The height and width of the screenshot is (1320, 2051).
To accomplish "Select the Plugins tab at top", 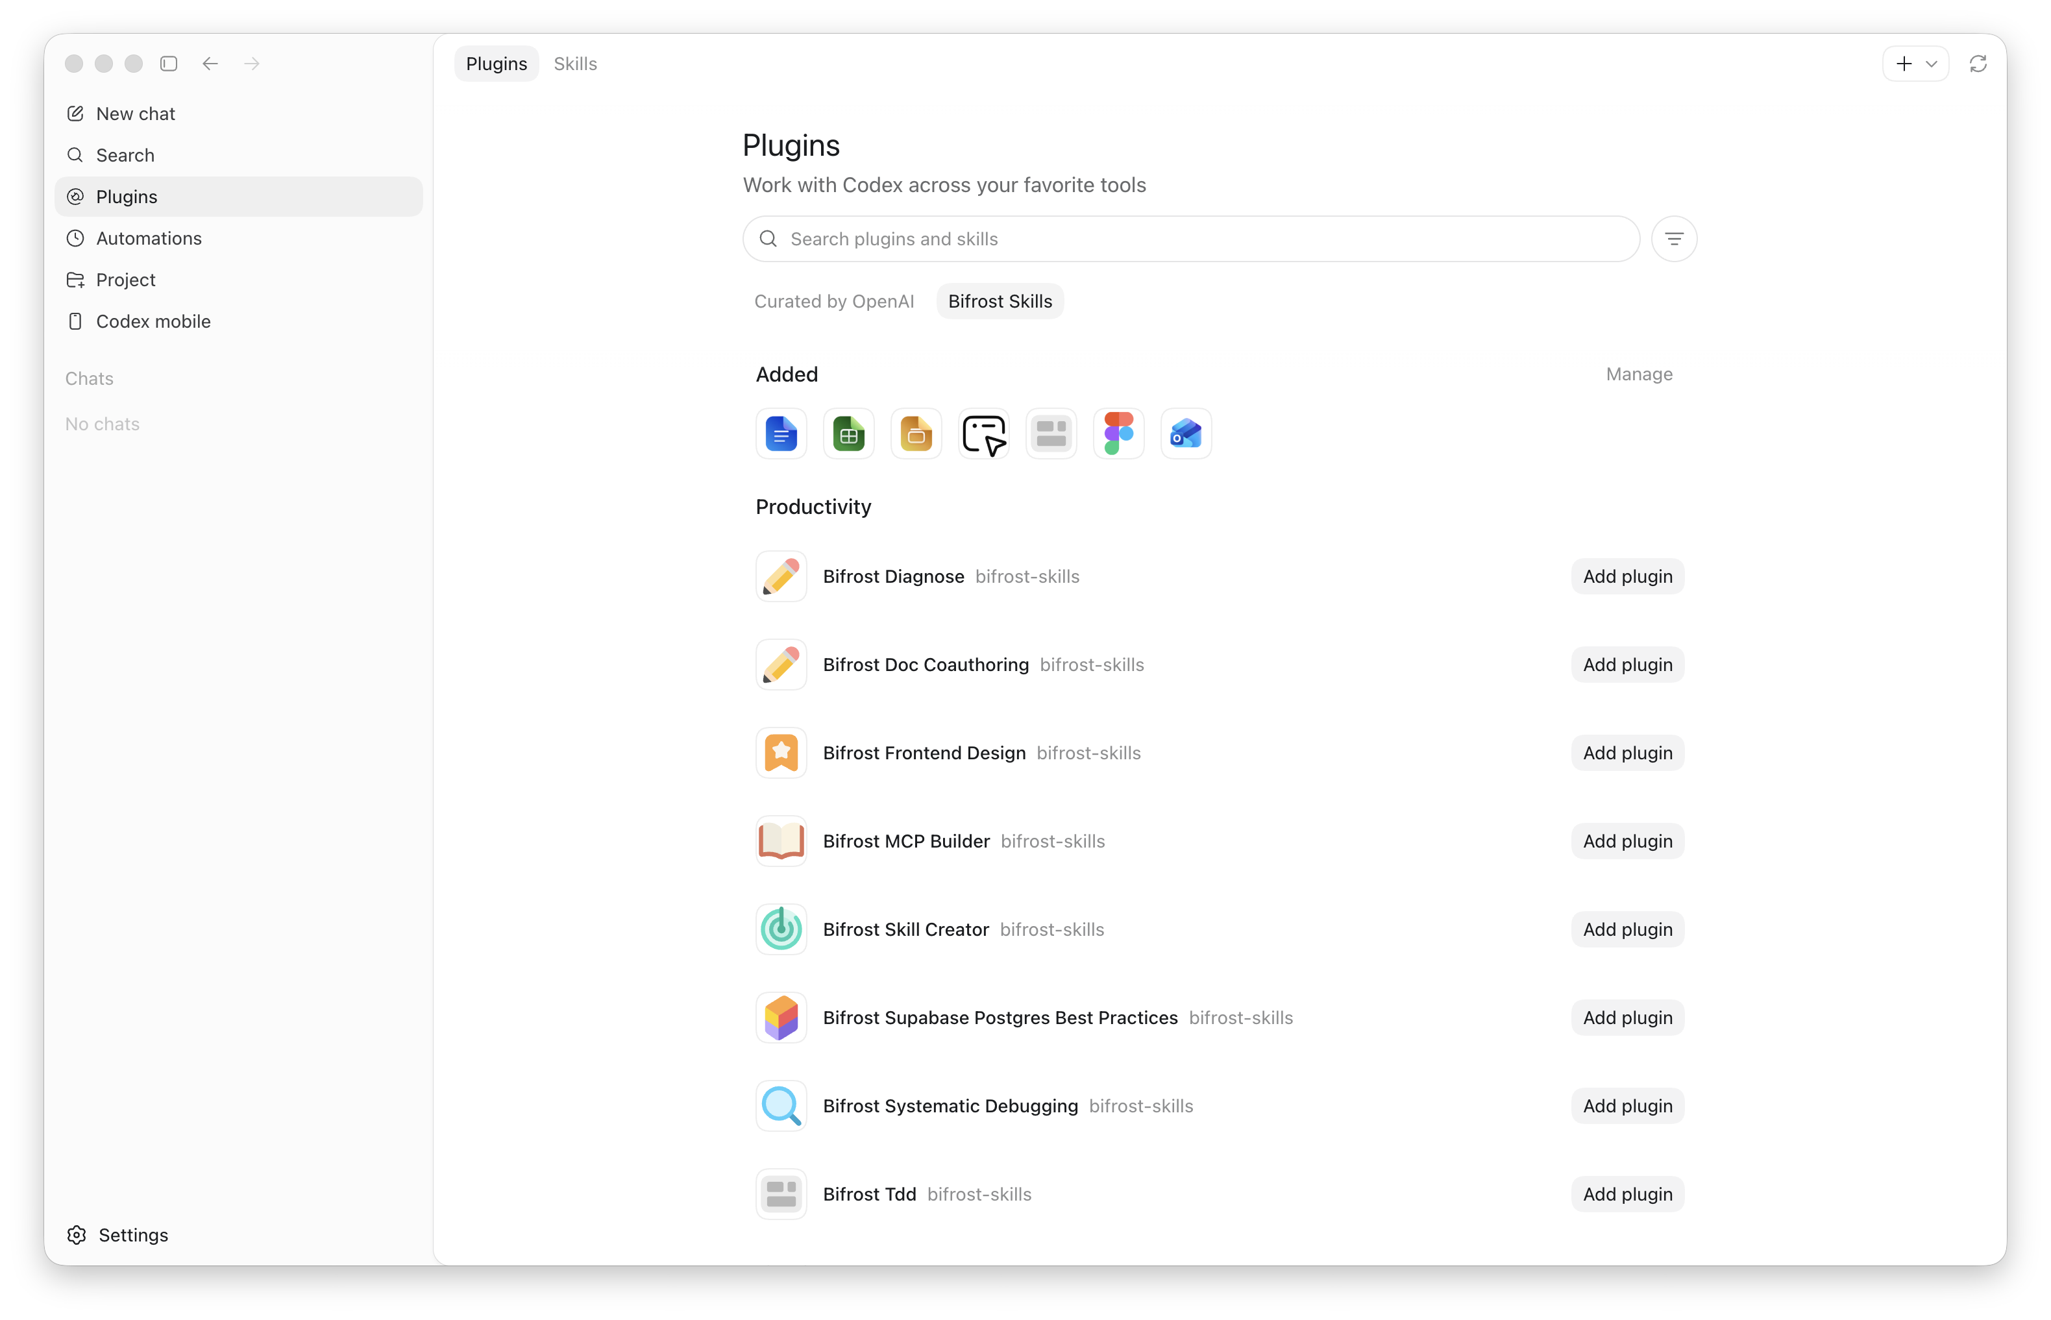I will point(497,64).
